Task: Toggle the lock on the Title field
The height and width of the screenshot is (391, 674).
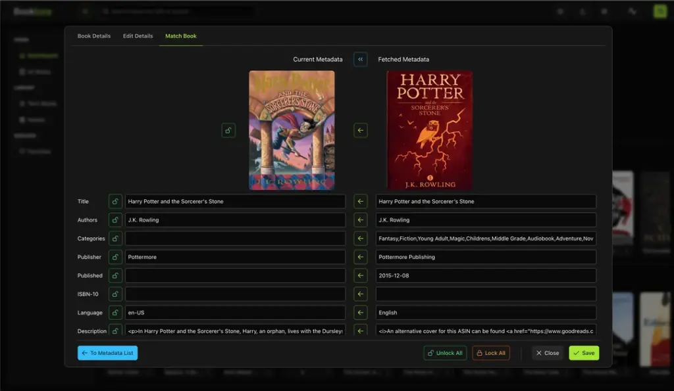Action: 115,201
